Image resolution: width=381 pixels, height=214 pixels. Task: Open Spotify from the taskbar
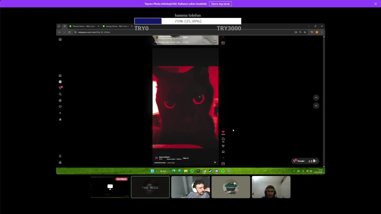pos(223,171)
